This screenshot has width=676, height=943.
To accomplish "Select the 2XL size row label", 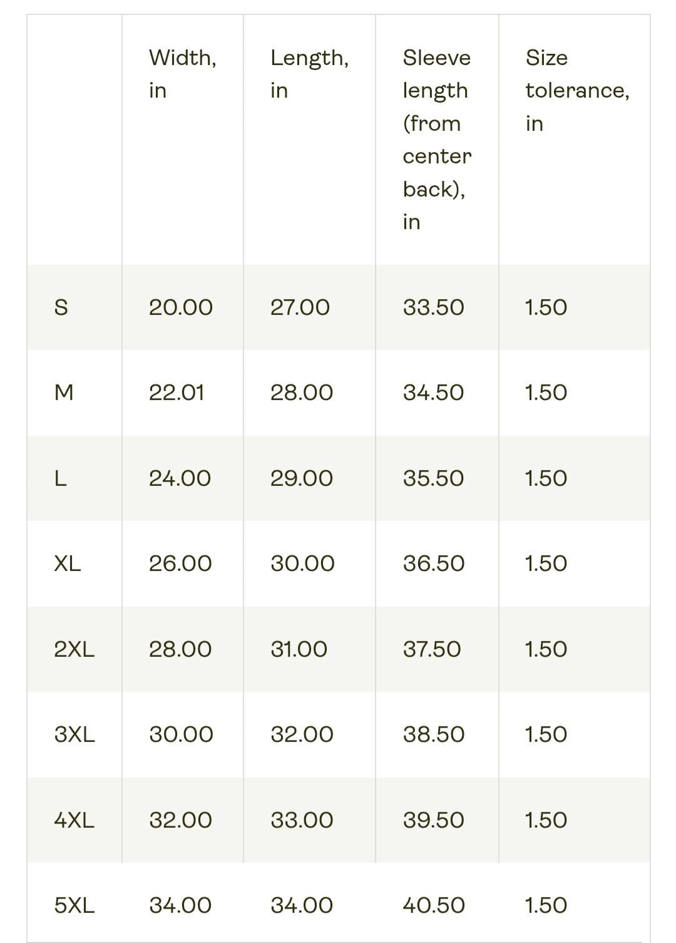I will click(74, 649).
